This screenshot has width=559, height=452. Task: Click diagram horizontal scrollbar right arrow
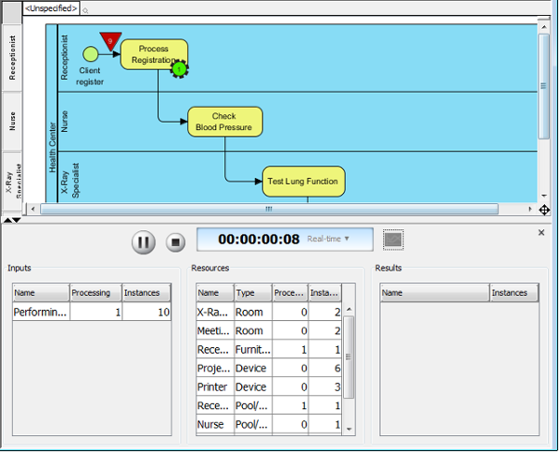pos(530,209)
